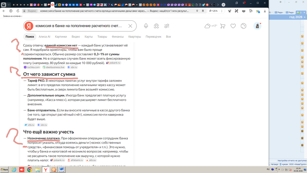The width and height of the screenshot is (307, 173).
Task: Click the Пуск start button
Action: pos(5,169)
